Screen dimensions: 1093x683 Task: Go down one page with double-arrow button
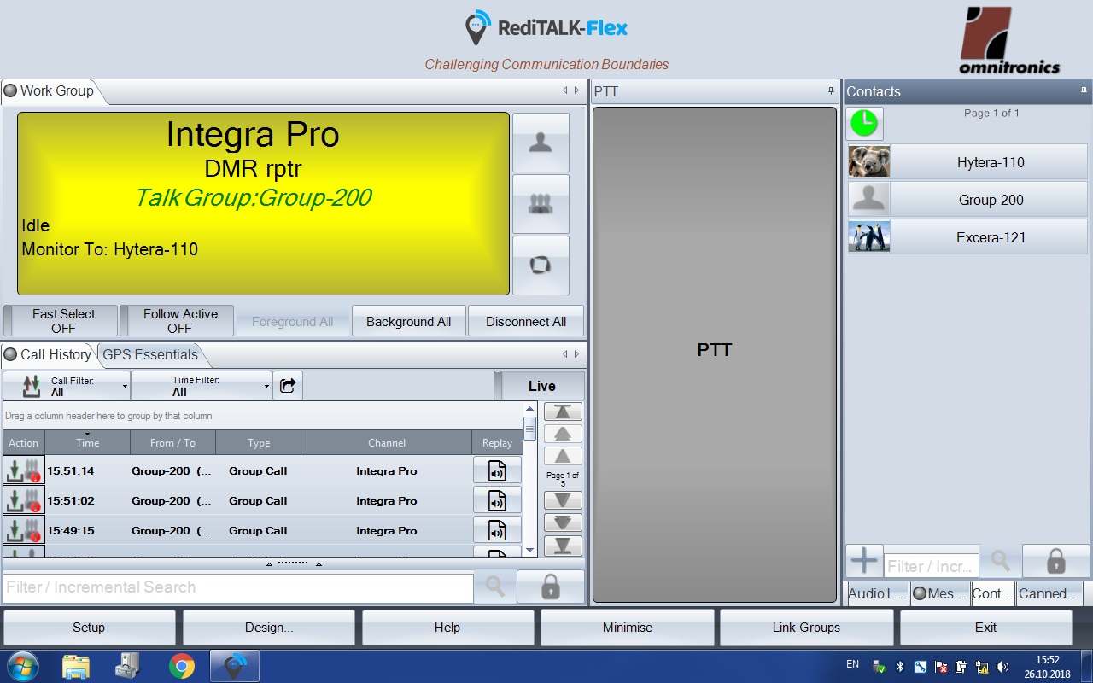click(x=563, y=522)
